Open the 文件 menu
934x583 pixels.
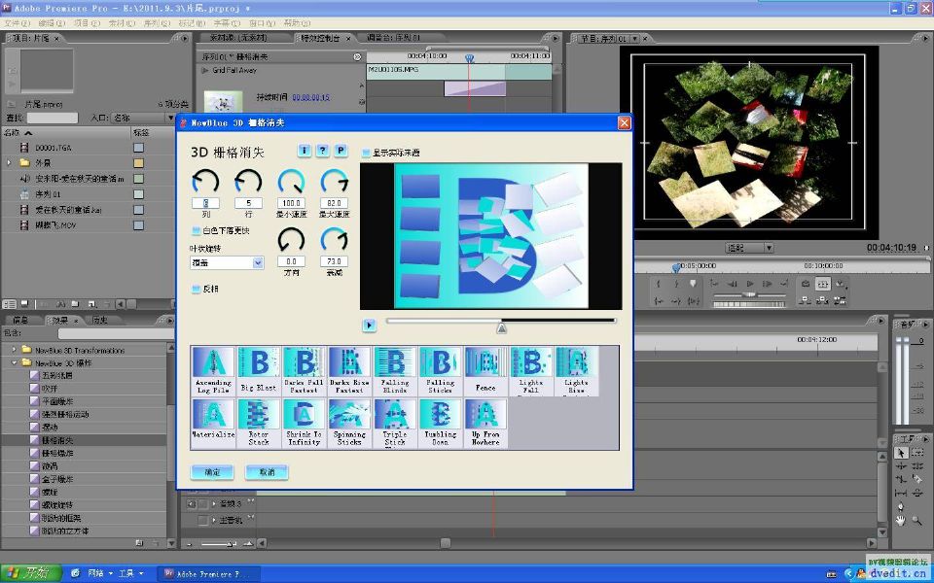coord(17,23)
